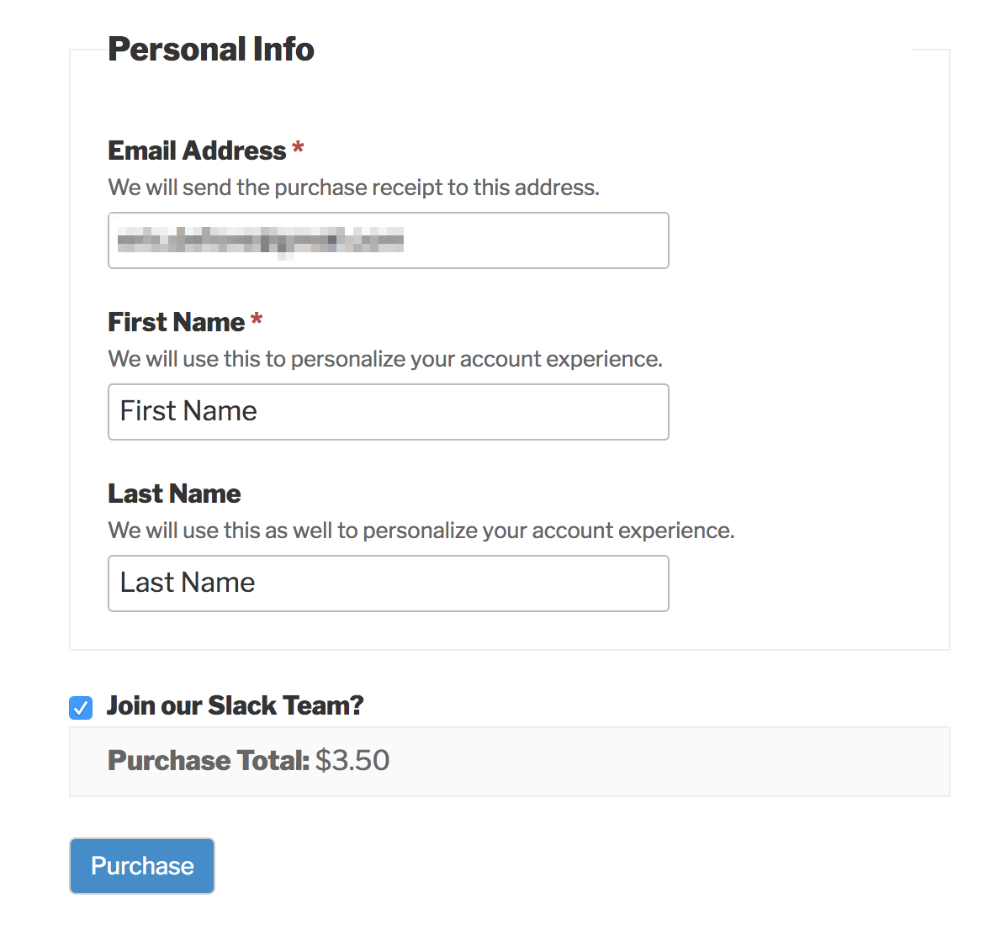Click the "Join our Slack Team?" label
This screenshot has height=945, width=1006.
tap(235, 705)
